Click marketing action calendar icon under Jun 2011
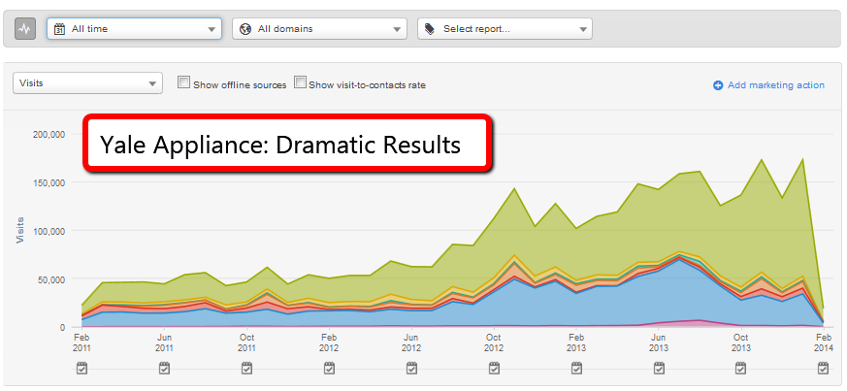847x391 pixels. pyautogui.click(x=164, y=369)
